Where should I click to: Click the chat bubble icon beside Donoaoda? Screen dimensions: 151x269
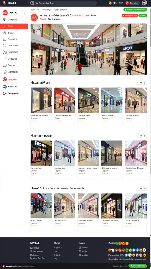point(5,46)
